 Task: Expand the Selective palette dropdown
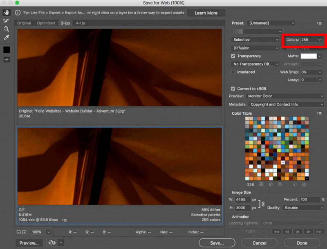pyautogui.click(x=255, y=40)
